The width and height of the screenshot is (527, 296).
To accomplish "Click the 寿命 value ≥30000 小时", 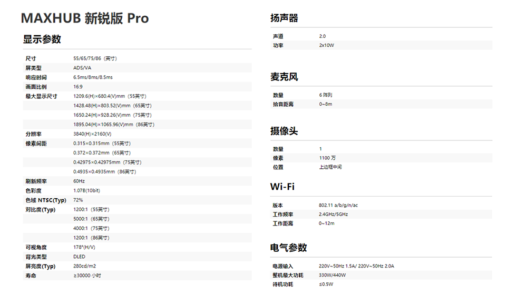I will 87,276.
